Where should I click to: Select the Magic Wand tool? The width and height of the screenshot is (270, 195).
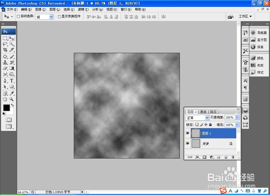[x=12, y=44]
